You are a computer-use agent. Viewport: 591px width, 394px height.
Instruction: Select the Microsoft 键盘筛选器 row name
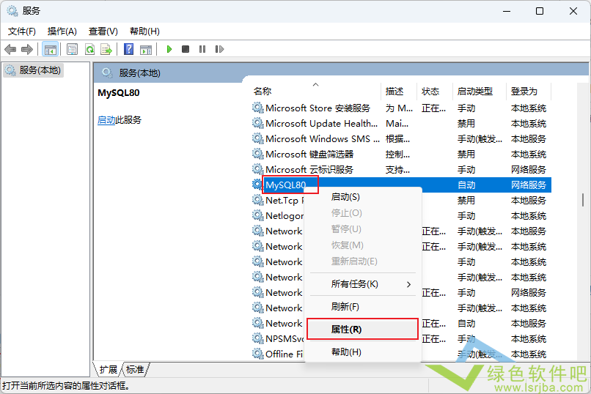pos(309,155)
